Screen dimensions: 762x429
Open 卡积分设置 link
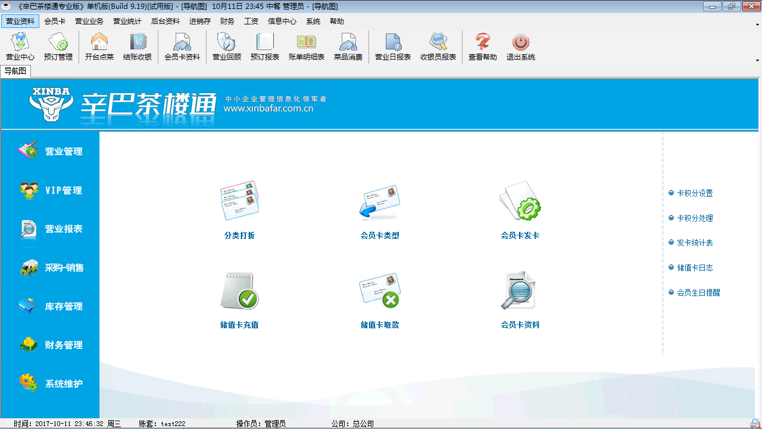(x=695, y=193)
